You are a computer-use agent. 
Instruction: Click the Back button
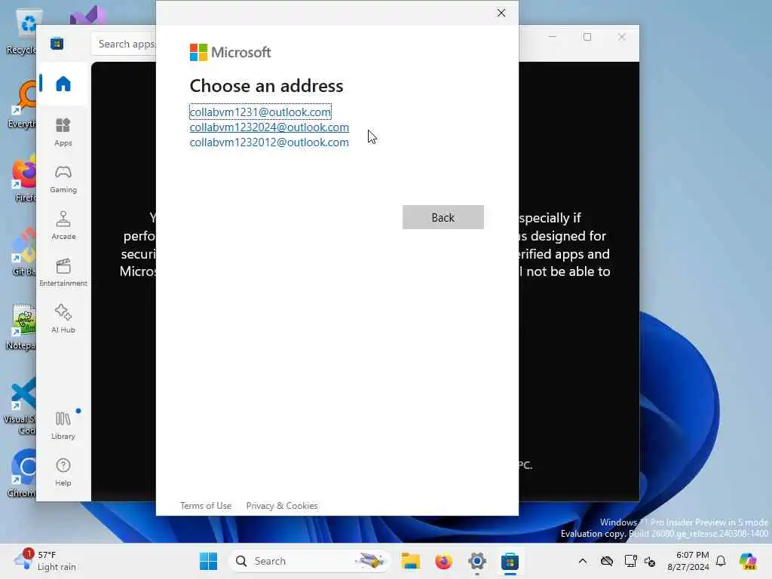(443, 217)
